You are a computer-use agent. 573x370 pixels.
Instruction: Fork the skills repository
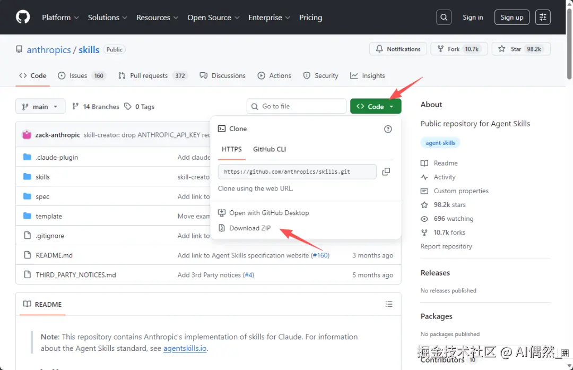(459, 49)
